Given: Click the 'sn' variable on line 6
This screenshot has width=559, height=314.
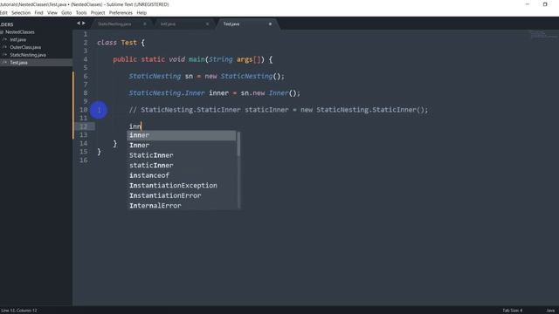Looking at the screenshot, I should [189, 76].
